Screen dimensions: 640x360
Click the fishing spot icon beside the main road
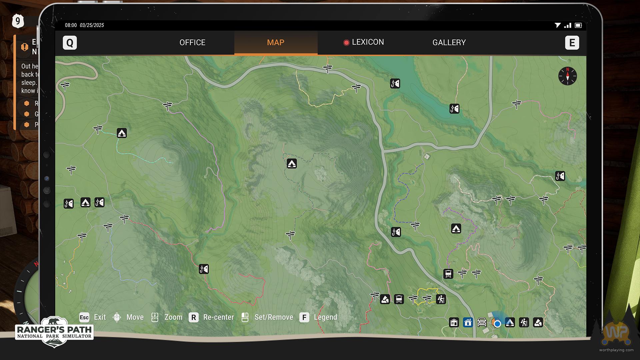tap(396, 232)
